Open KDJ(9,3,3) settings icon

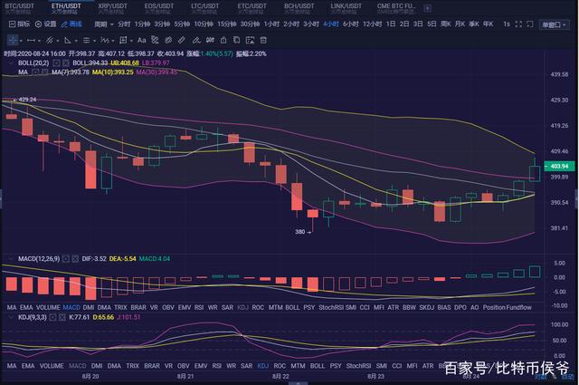(x=52, y=317)
